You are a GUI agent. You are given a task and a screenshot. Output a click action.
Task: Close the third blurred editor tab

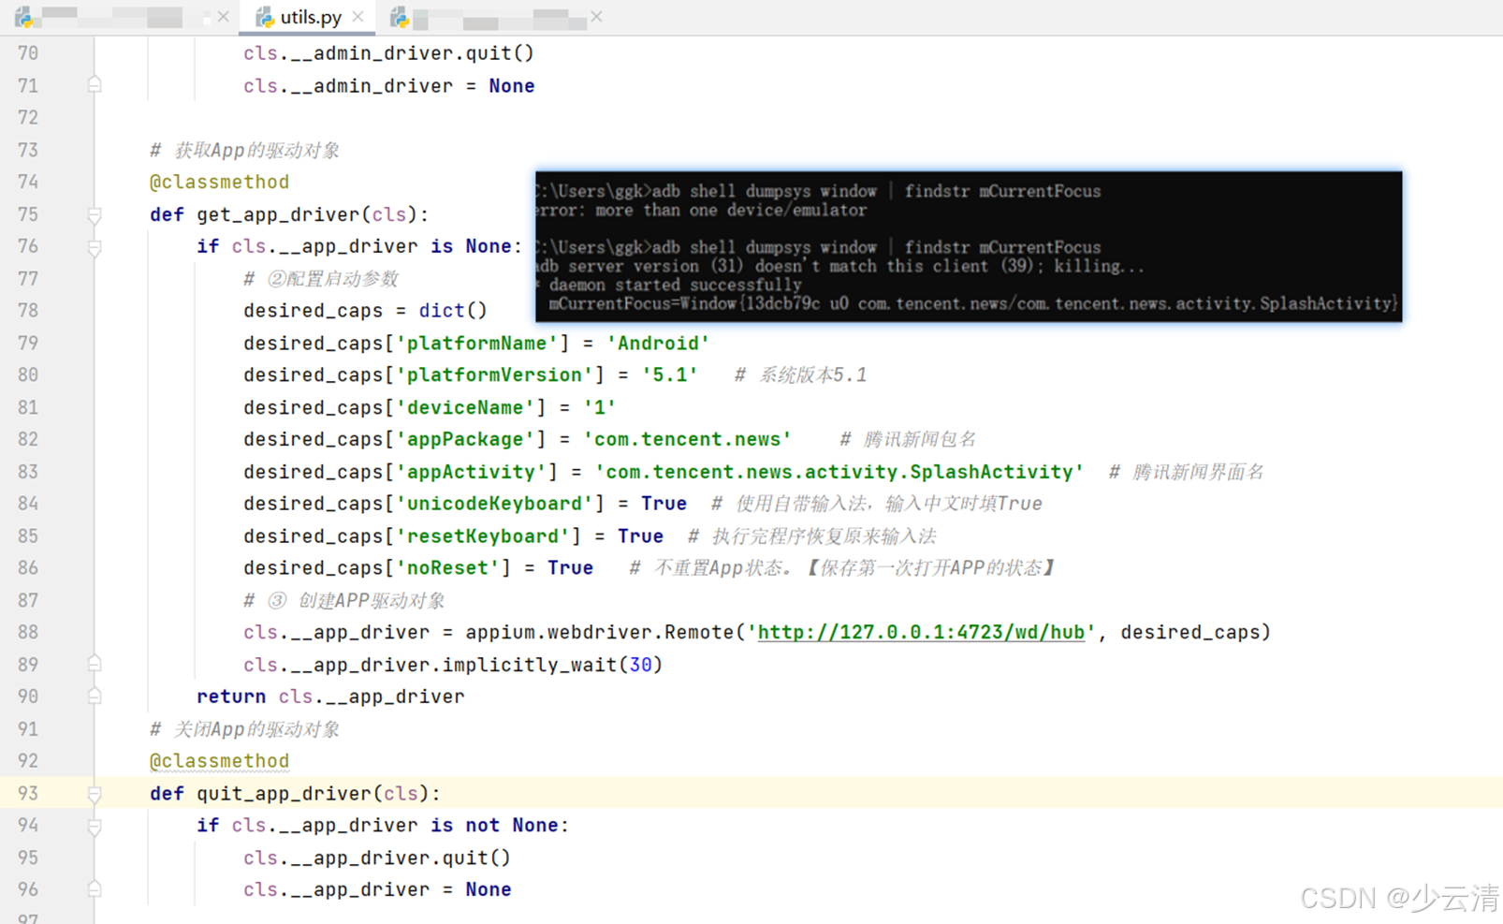596,17
